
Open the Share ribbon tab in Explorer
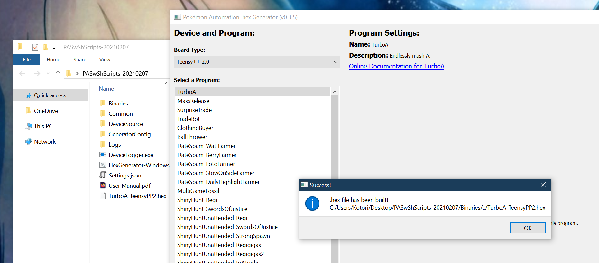coord(80,59)
